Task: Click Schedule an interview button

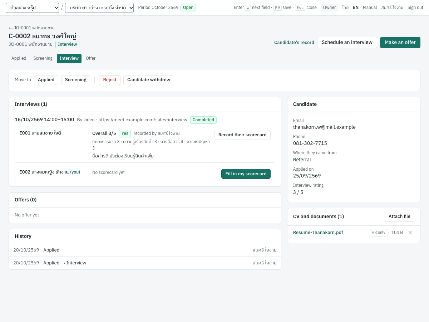Action: click(x=347, y=43)
